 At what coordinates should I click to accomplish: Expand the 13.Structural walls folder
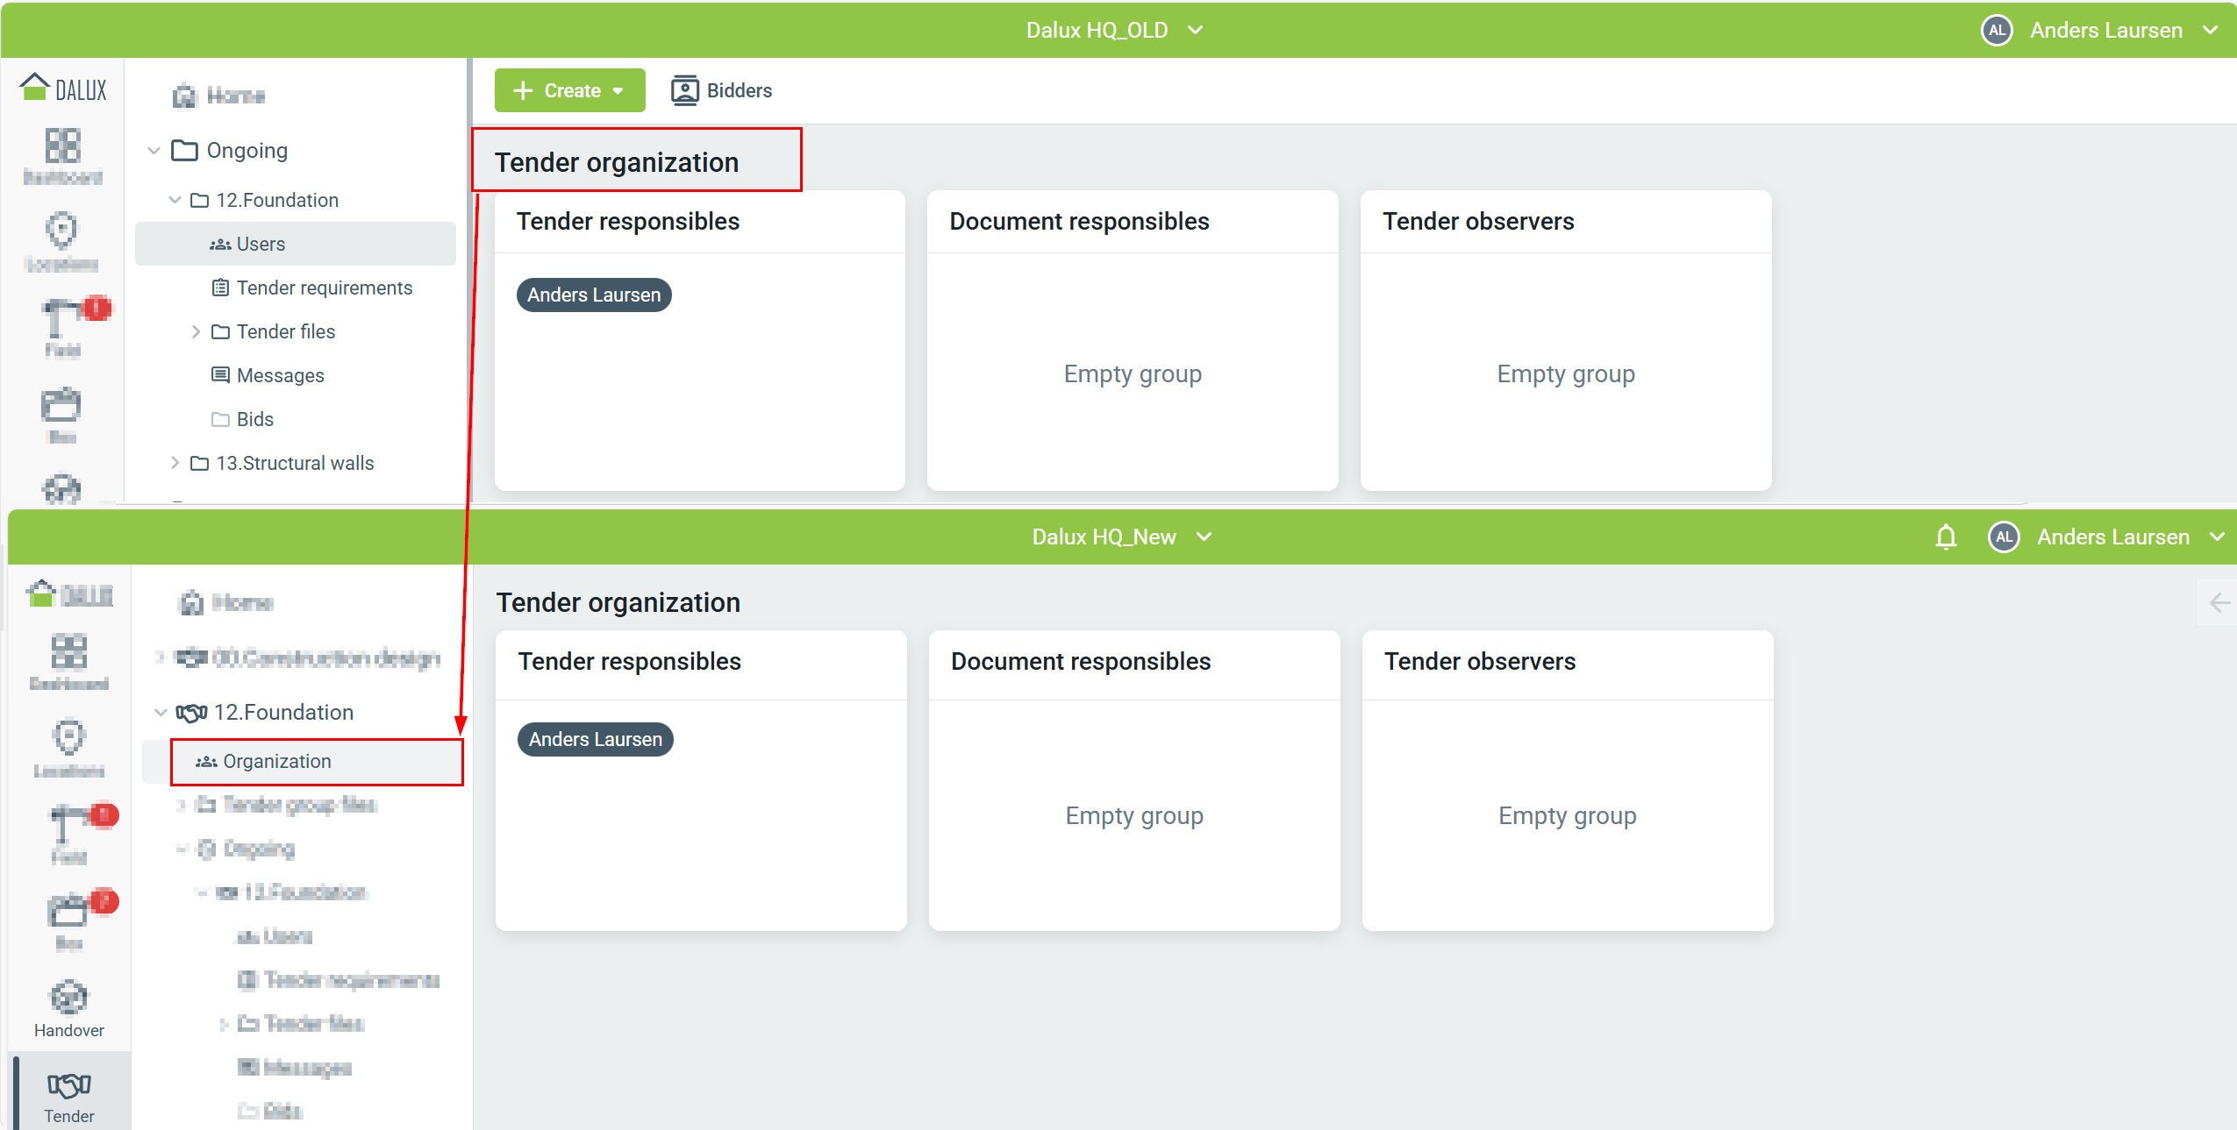175,463
